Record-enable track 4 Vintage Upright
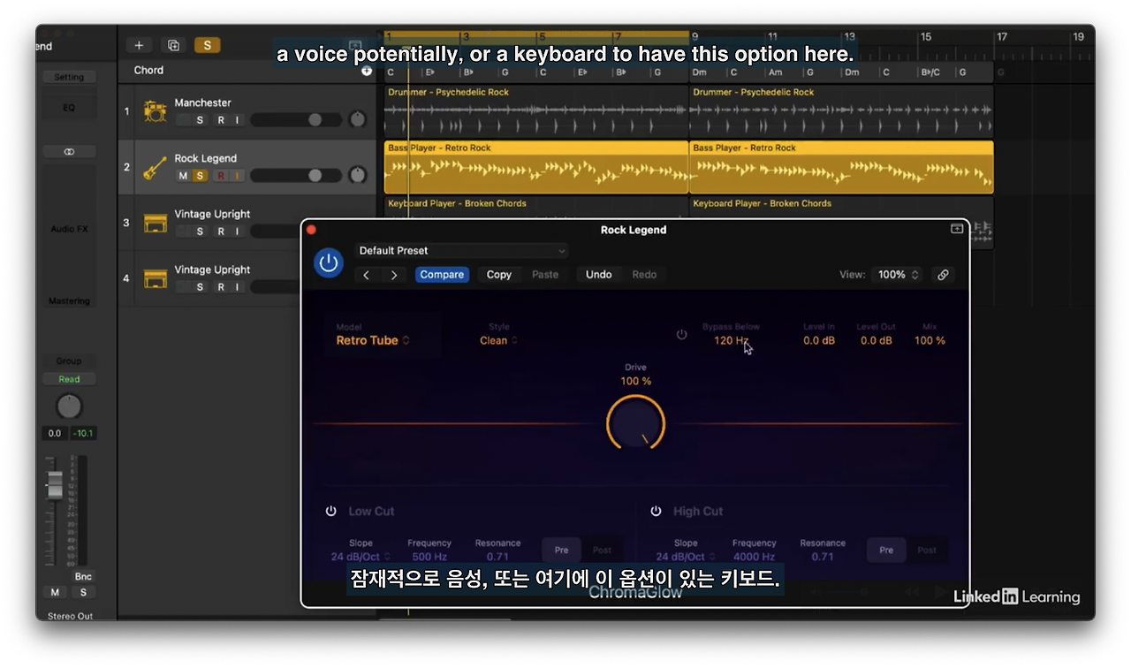The width and height of the screenshot is (1131, 668). (221, 287)
